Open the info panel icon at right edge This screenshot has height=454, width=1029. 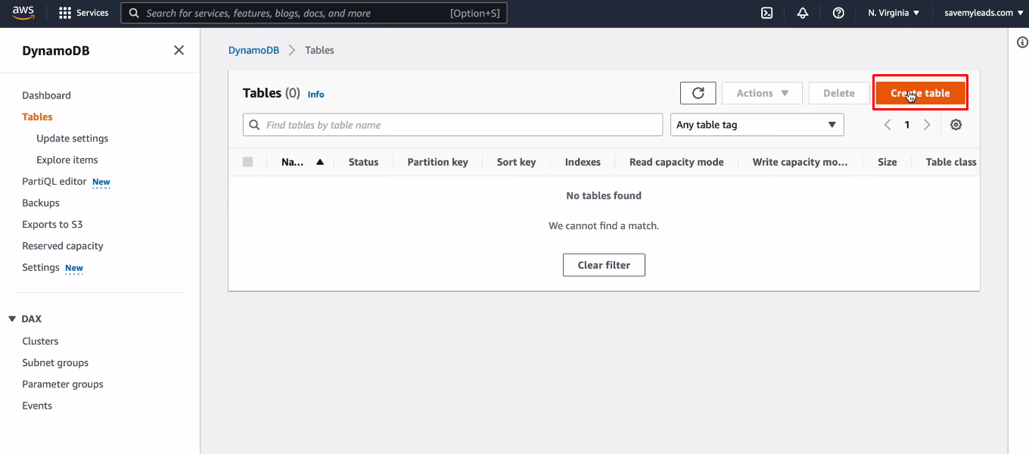[1021, 43]
